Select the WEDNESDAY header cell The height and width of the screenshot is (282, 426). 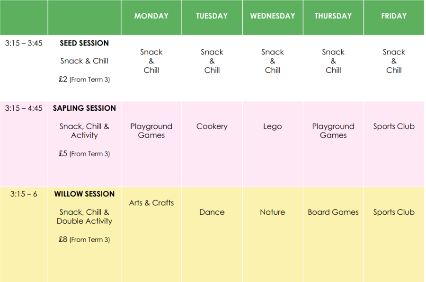[x=272, y=16]
